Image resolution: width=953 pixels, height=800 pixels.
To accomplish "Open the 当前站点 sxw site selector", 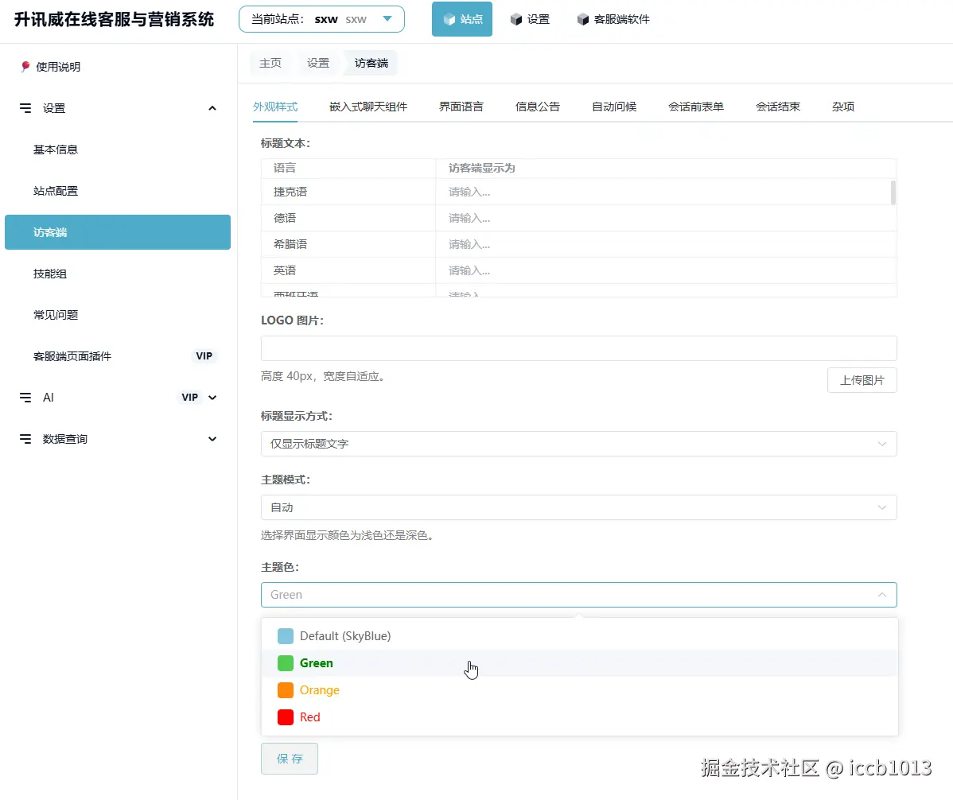I will pyautogui.click(x=321, y=19).
